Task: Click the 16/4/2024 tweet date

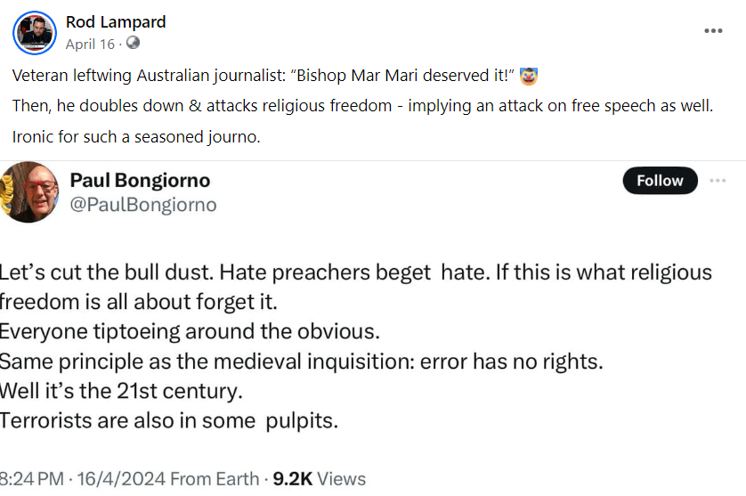Action: [113, 478]
